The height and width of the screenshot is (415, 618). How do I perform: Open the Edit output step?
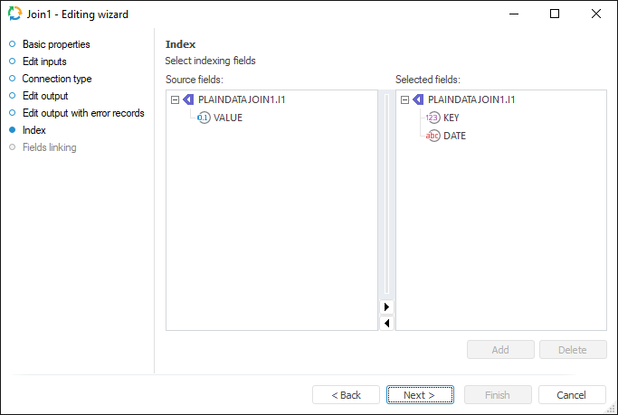45,96
